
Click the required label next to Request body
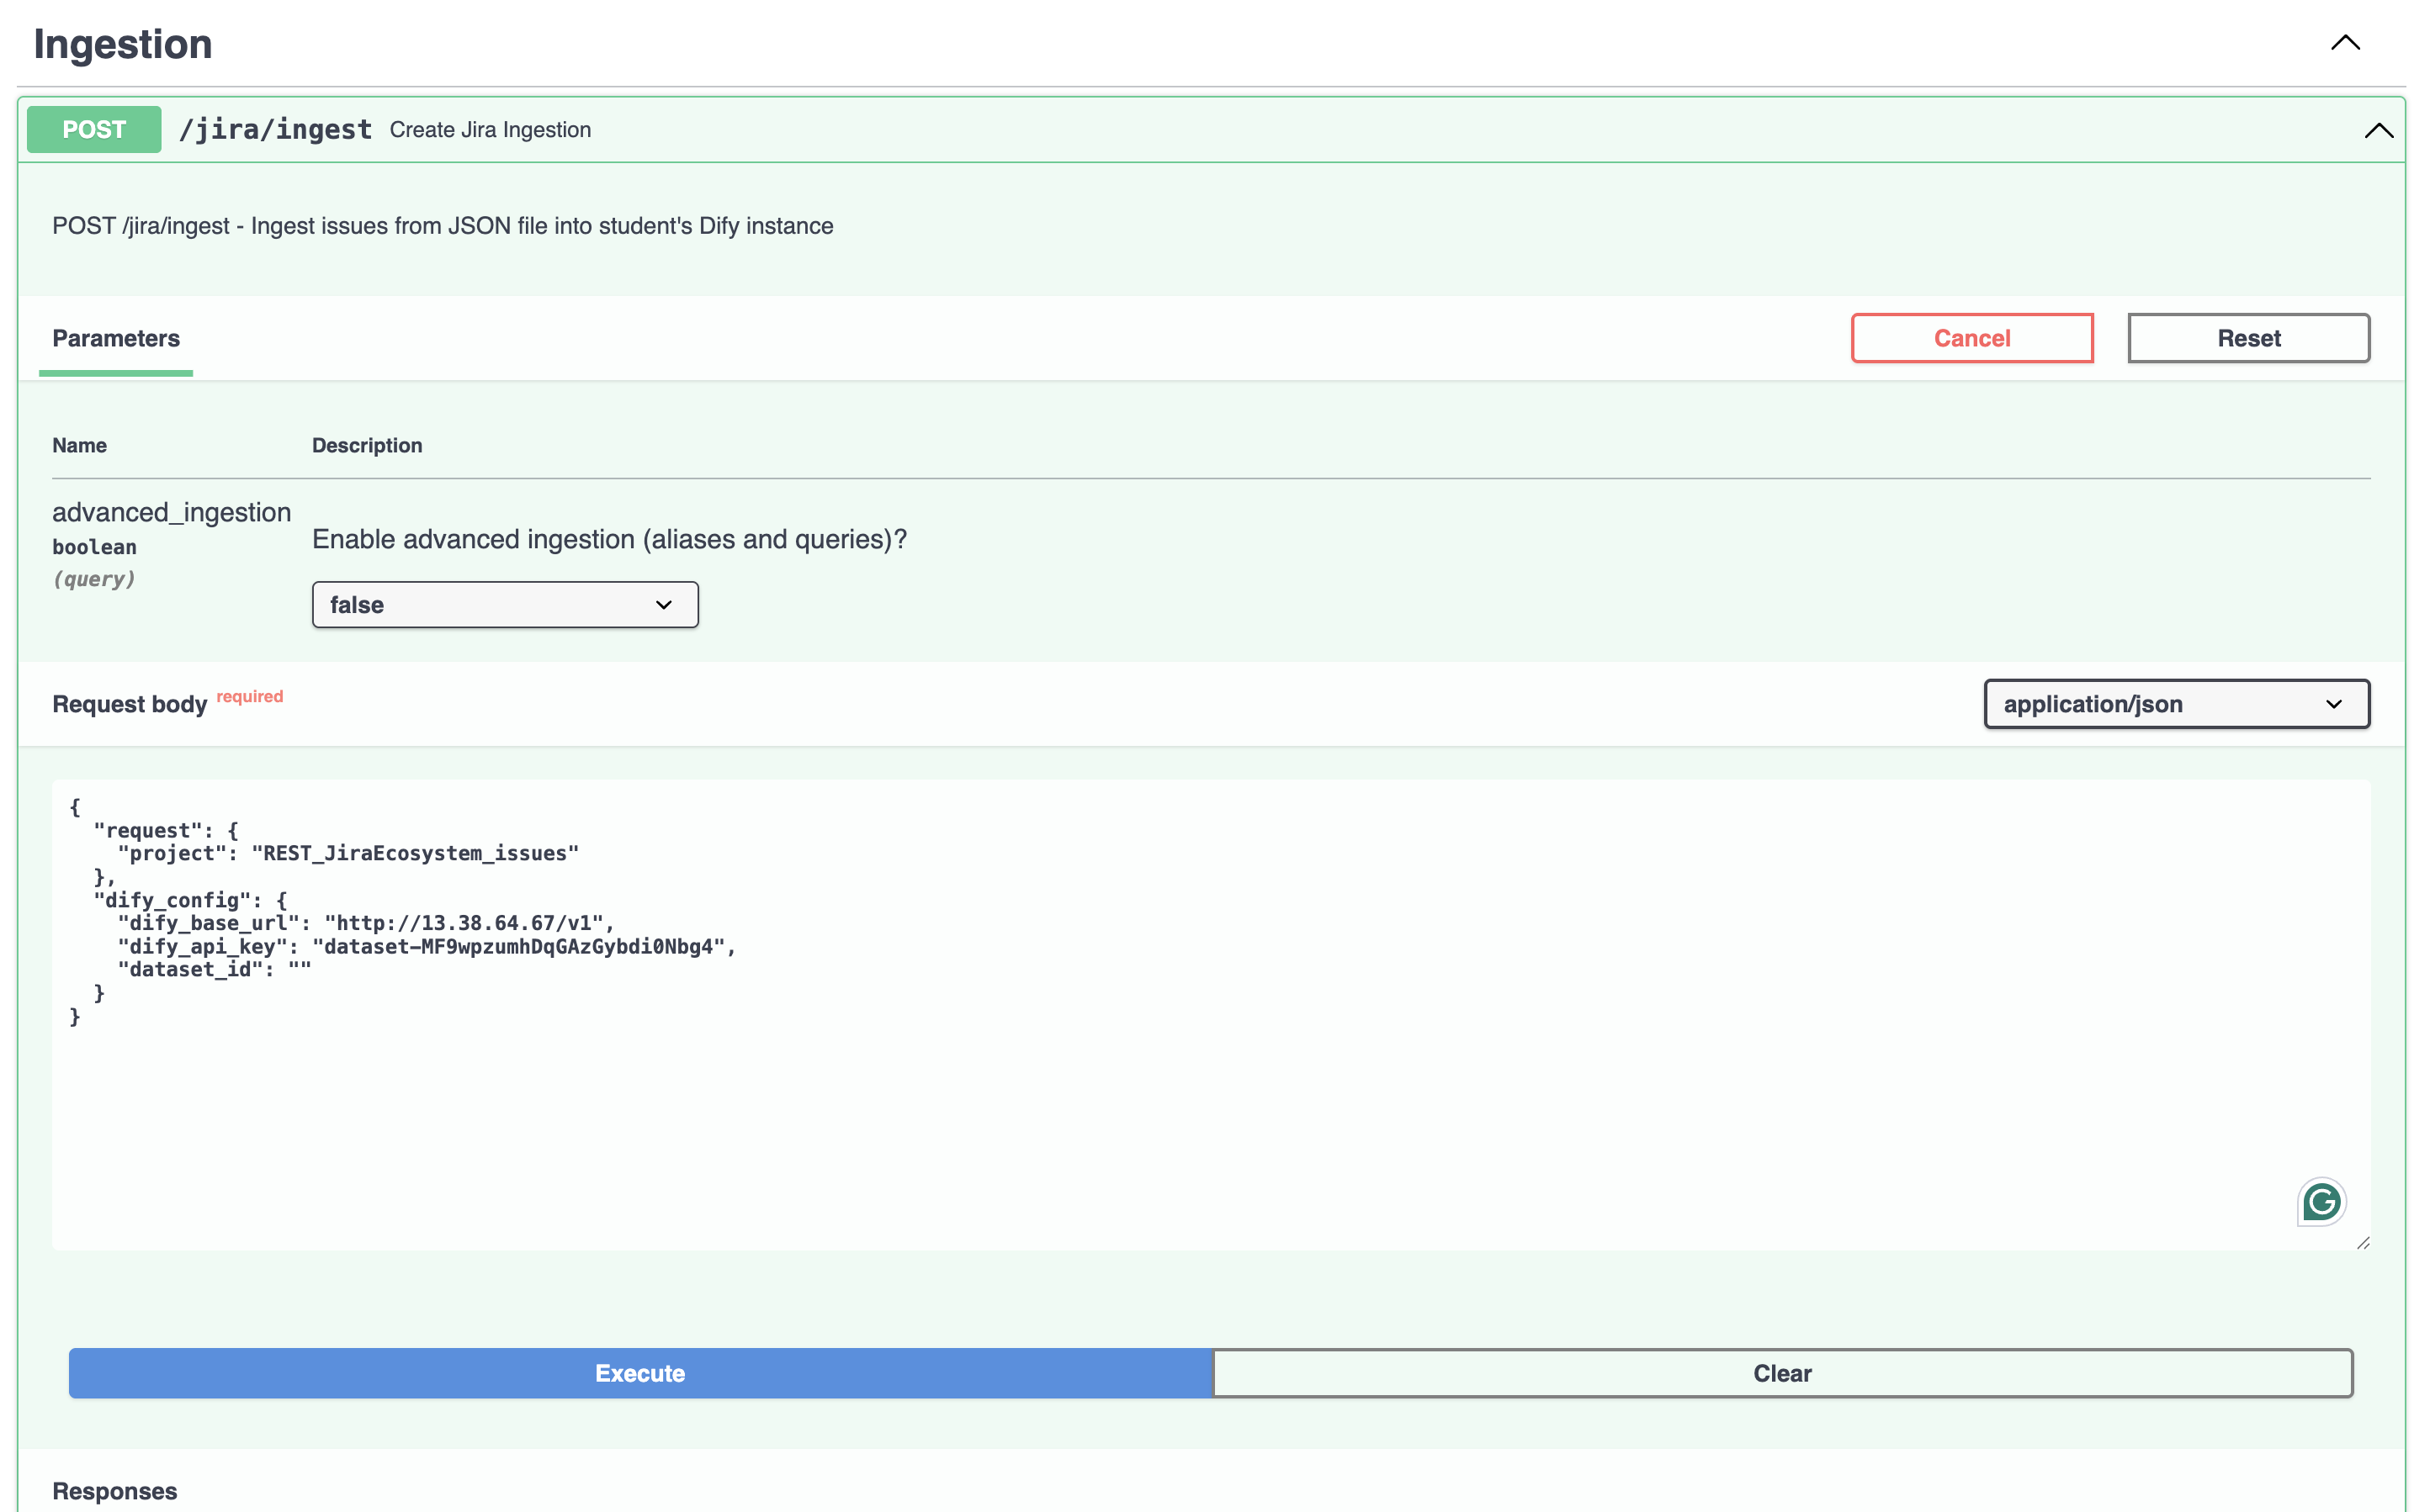click(249, 696)
